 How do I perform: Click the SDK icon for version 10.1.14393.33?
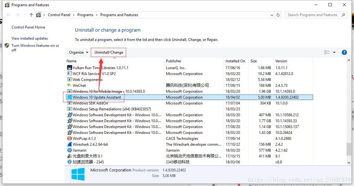tap(70, 121)
